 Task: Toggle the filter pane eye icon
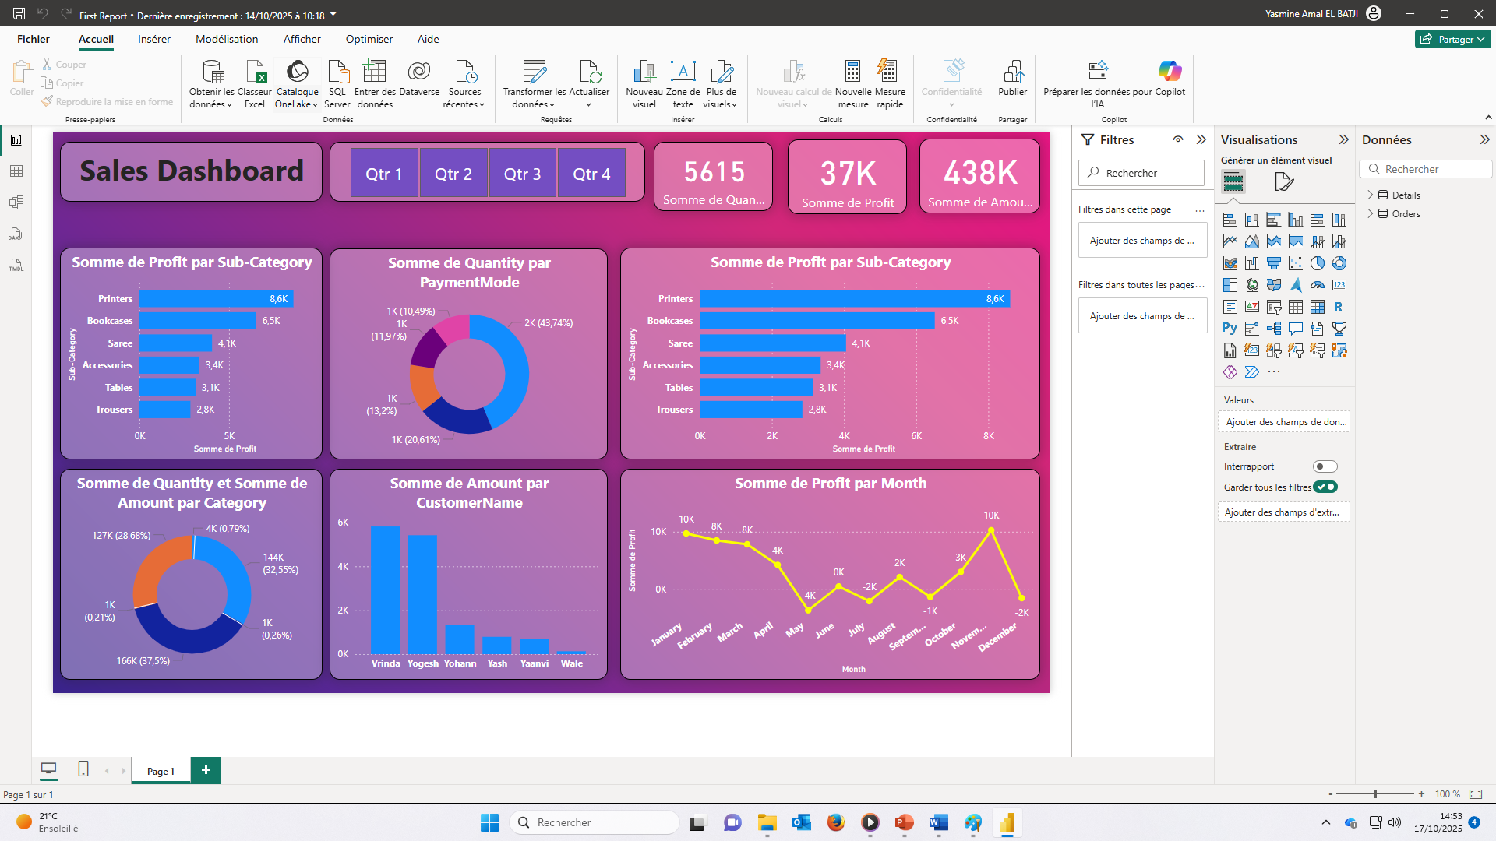click(x=1178, y=139)
